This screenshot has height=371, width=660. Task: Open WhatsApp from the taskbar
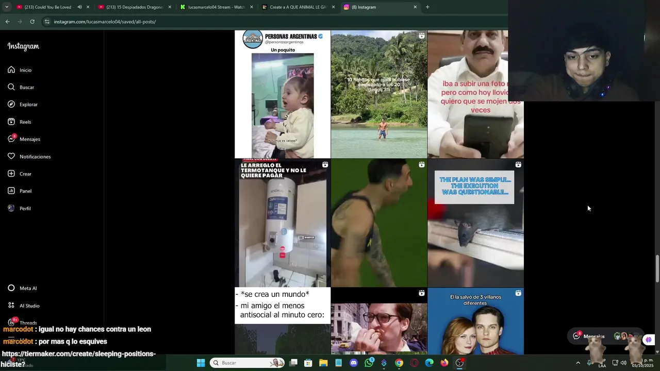pyautogui.click(x=369, y=363)
